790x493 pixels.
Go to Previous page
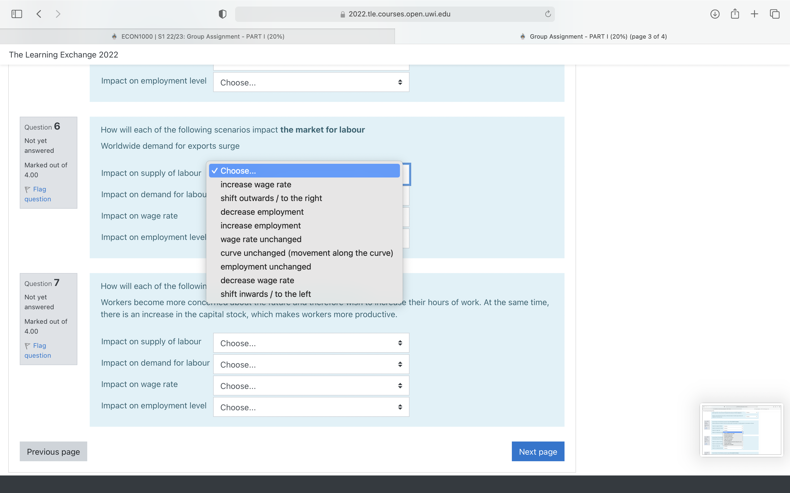(x=53, y=452)
